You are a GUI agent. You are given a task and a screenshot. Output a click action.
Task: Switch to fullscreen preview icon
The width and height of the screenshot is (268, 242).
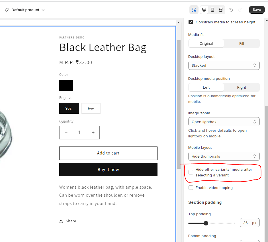click(221, 10)
